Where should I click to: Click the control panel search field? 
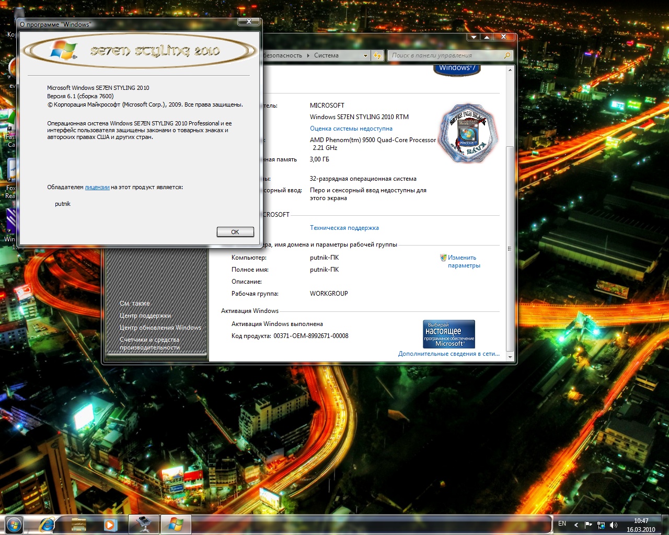tap(444, 55)
